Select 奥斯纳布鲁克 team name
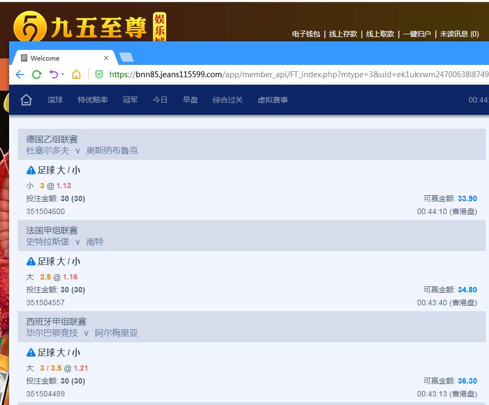489x405 pixels. click(112, 150)
